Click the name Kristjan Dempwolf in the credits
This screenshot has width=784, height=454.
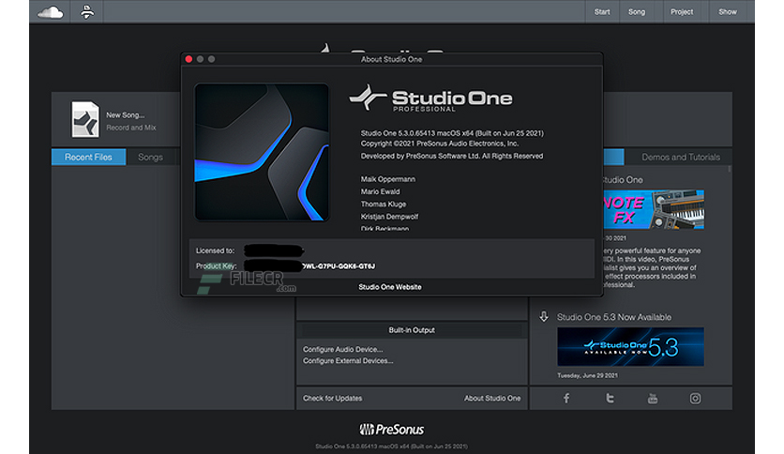[x=389, y=217]
